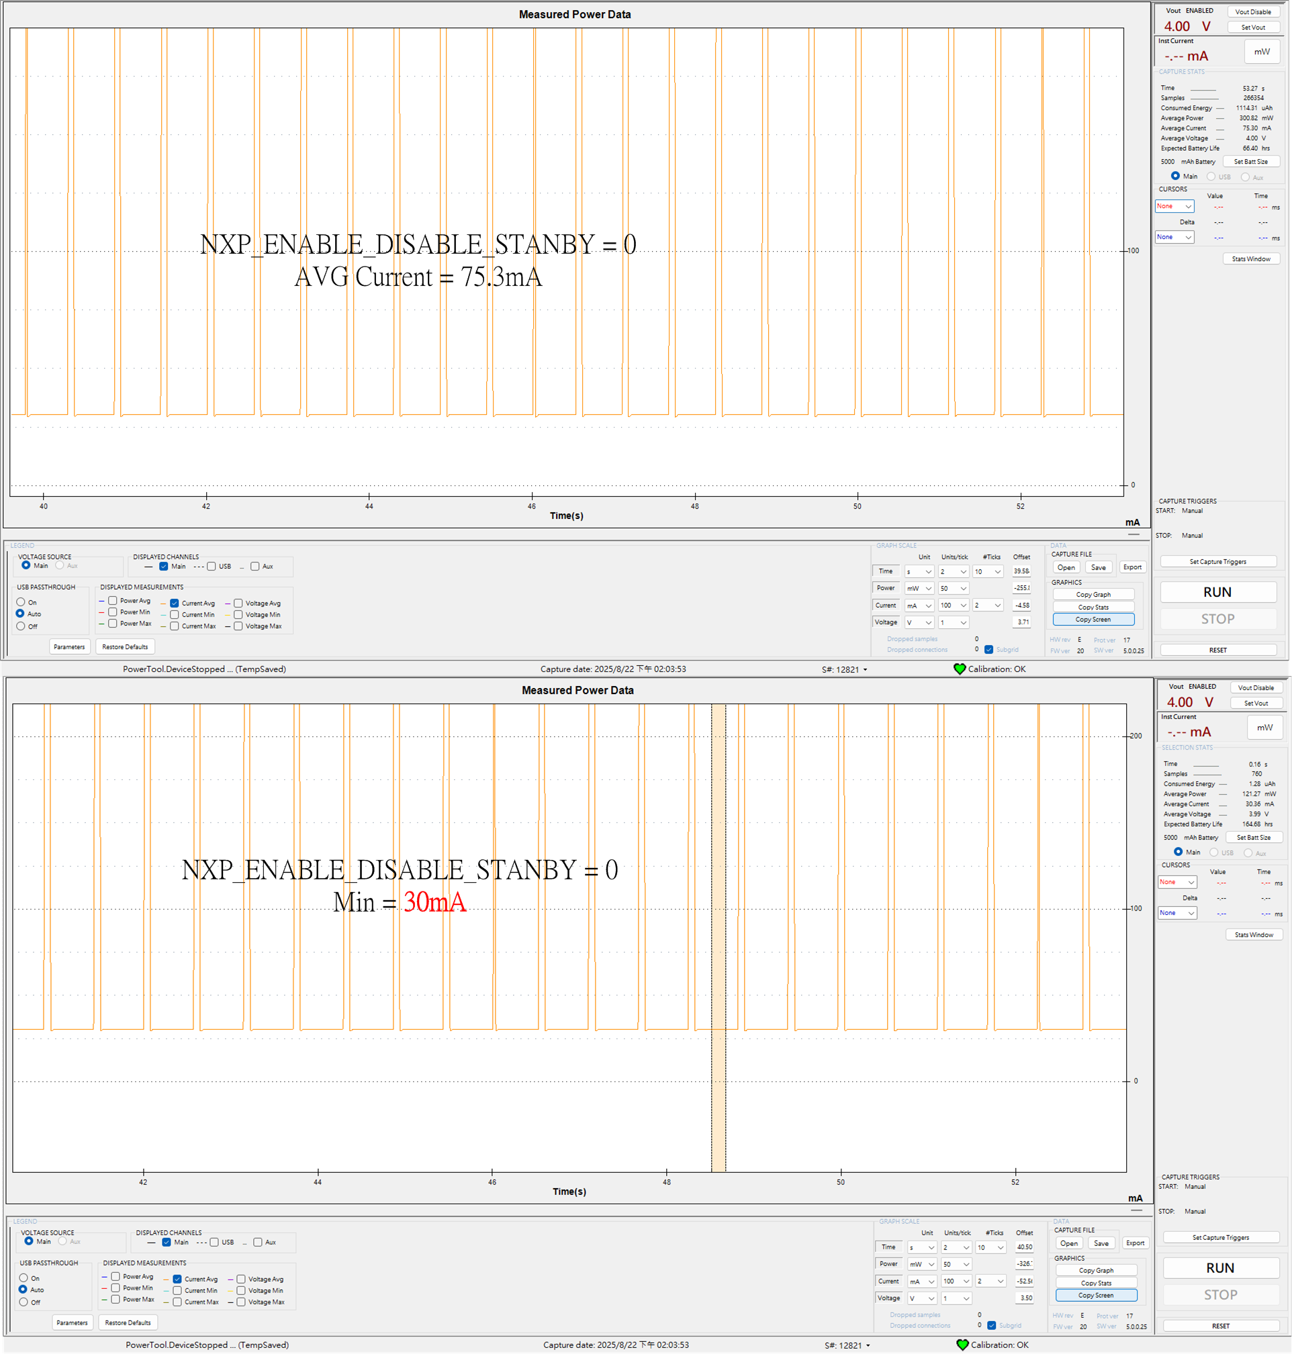
Task: Enable the USB displayed channel in lower window
Action: click(214, 1242)
